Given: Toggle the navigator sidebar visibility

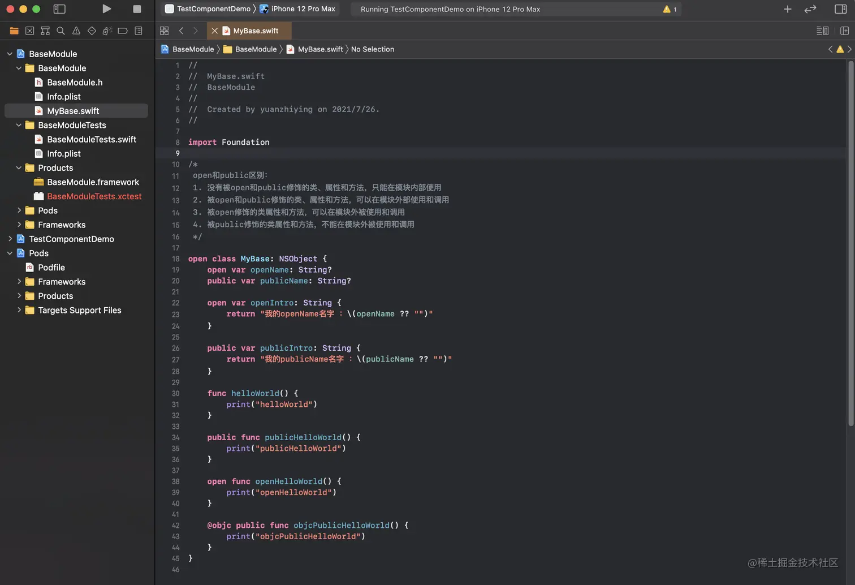Looking at the screenshot, I should coord(59,9).
